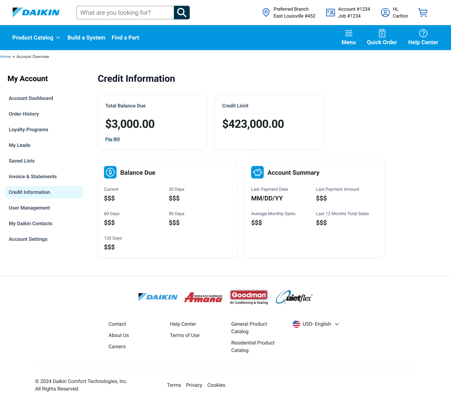Click the MM/DD/YY last payment date value
This screenshot has width=451, height=408.
[267, 198]
